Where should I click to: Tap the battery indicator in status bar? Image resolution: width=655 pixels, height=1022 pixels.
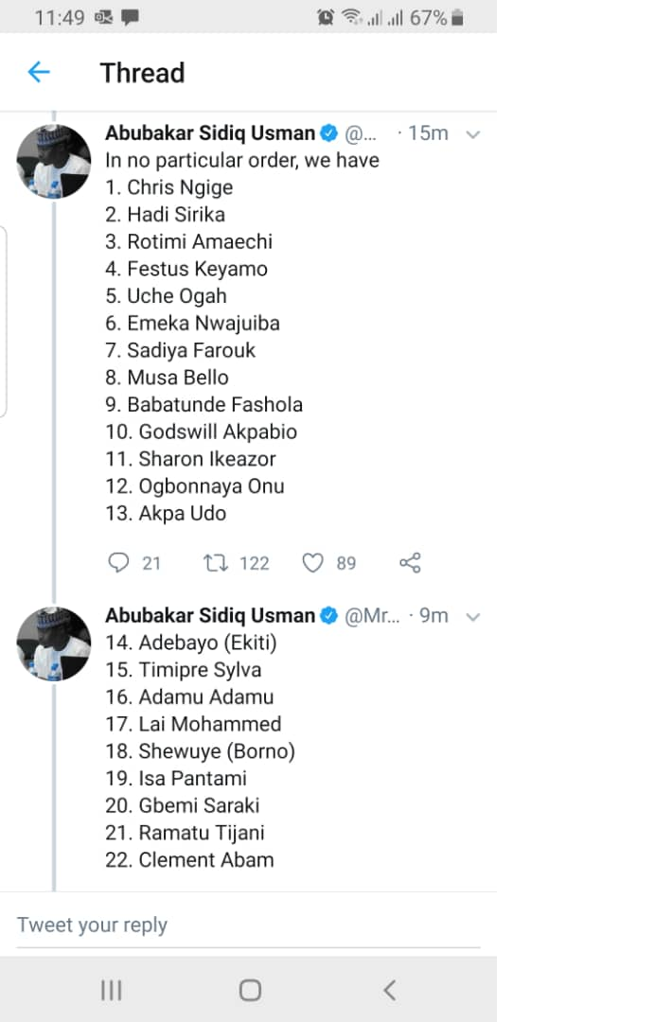click(458, 17)
